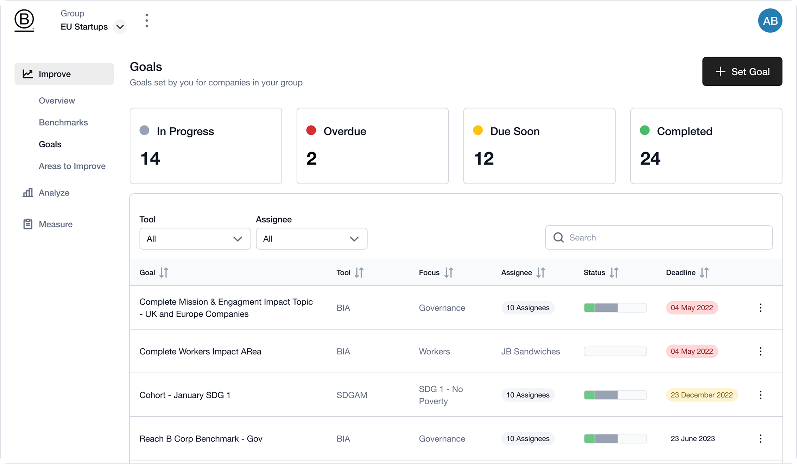Screen dimensions: 797x464
Task: Click the Overdue summary card
Action: tap(373, 146)
